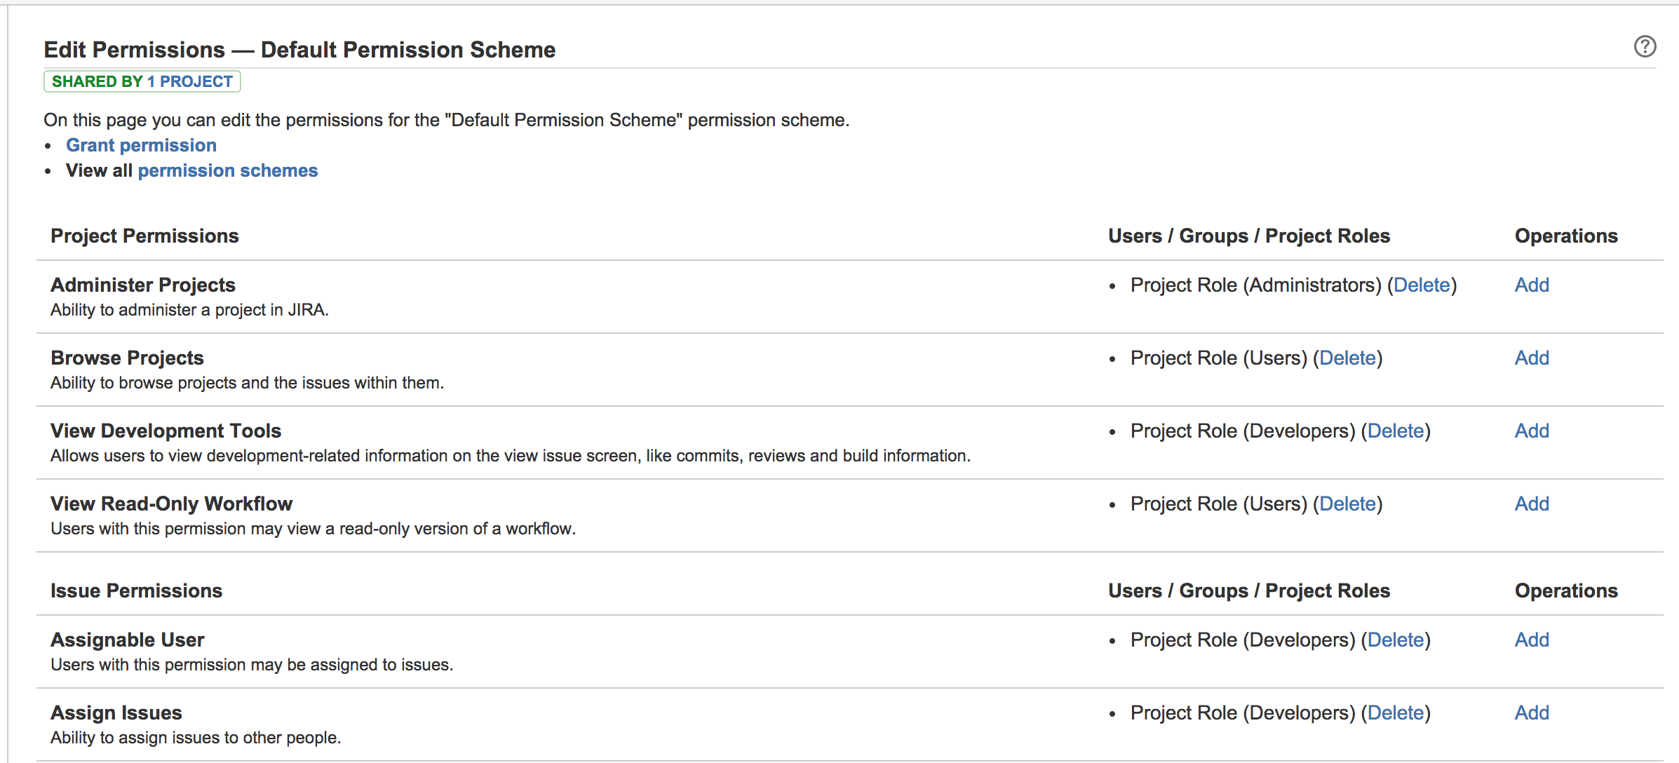
Task: Click the Issue Permissions section header
Action: (x=136, y=590)
